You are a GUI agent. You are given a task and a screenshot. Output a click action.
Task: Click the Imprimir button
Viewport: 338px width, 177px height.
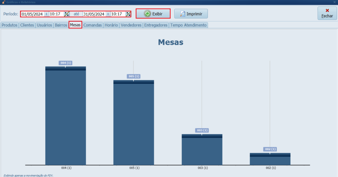[x=191, y=14]
